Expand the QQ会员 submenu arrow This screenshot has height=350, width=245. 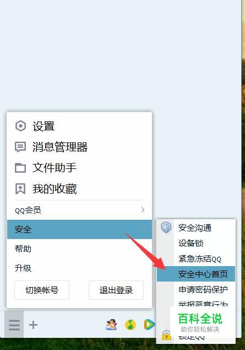coord(143,210)
